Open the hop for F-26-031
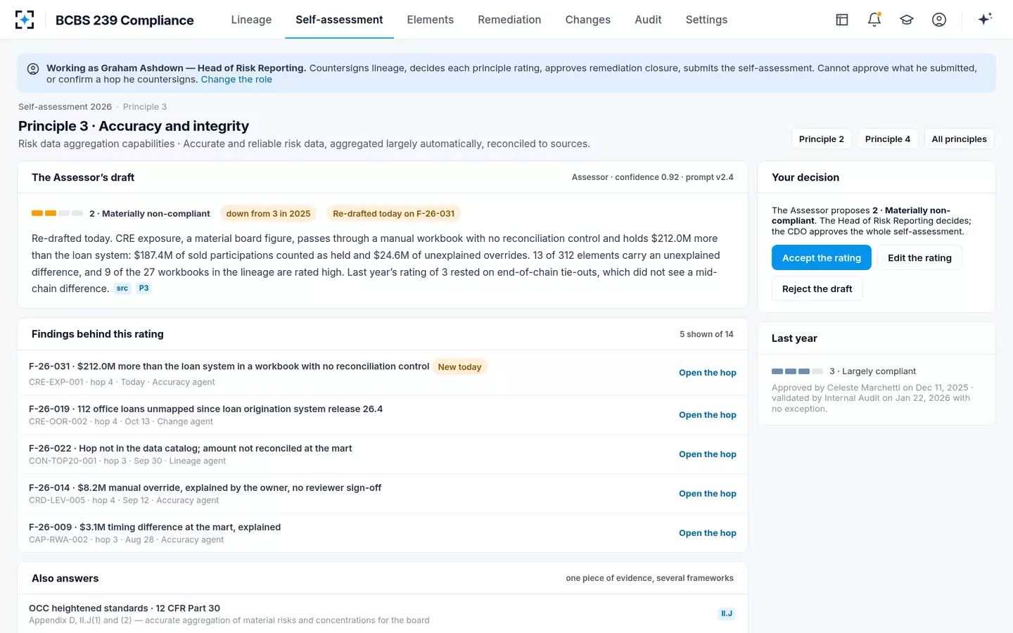 coord(707,373)
